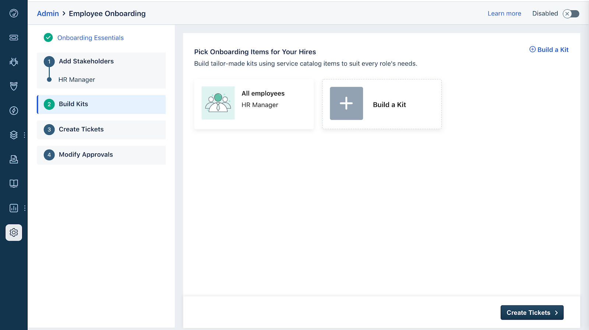The image size is (589, 330).
Task: Open the Releases lightning icon in sidebar
Action: (x=14, y=111)
